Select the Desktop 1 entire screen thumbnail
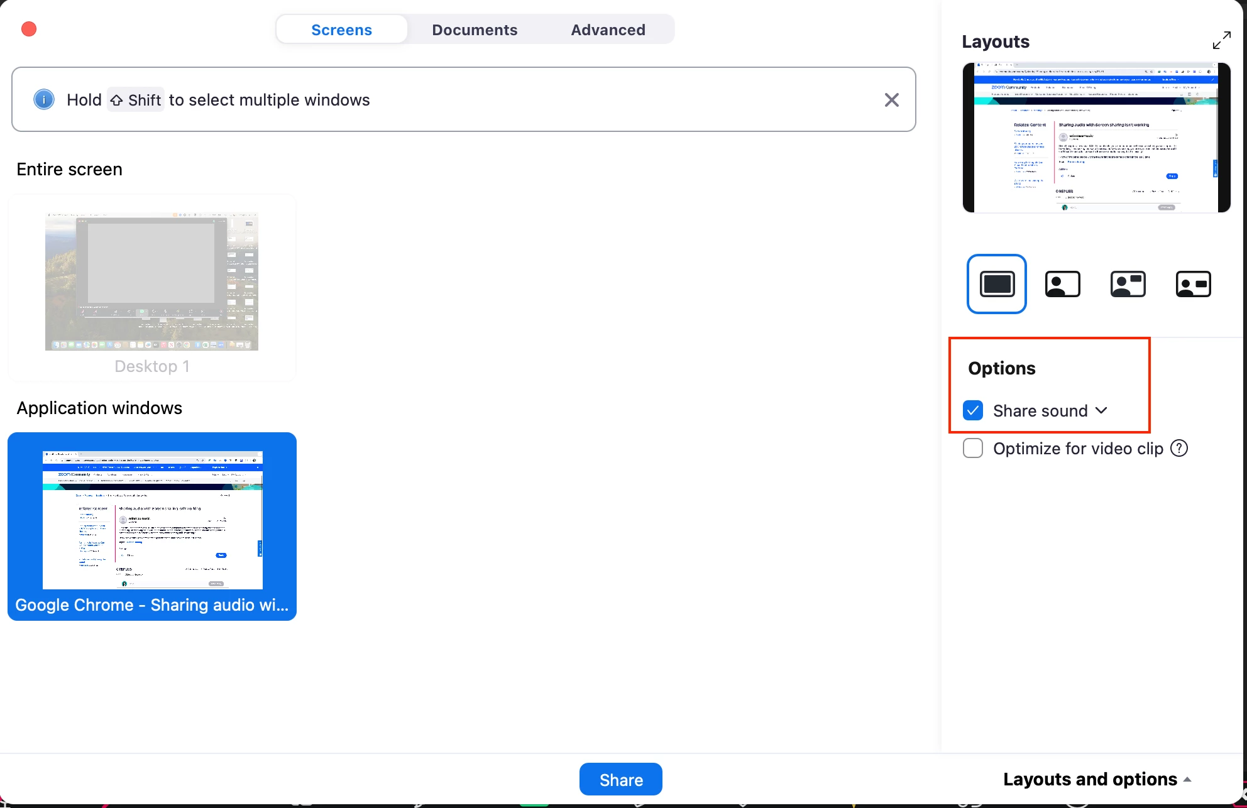 coord(151,281)
